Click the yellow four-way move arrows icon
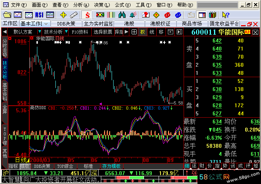This screenshot has height=184, width=261. tap(63, 15)
